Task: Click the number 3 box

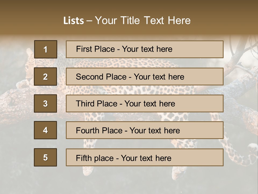Action: [x=45, y=103]
